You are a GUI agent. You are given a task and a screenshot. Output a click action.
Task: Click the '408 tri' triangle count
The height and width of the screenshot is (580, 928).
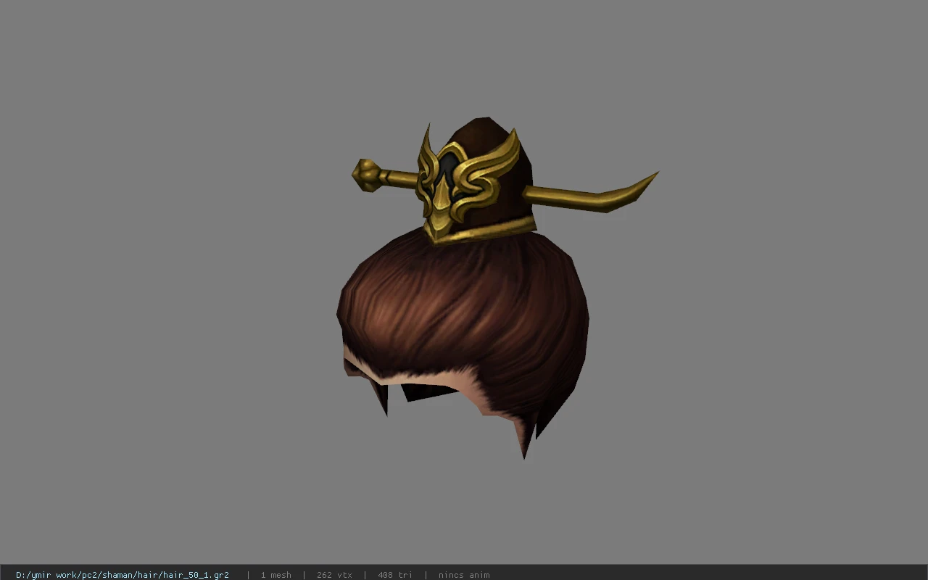[x=395, y=575]
